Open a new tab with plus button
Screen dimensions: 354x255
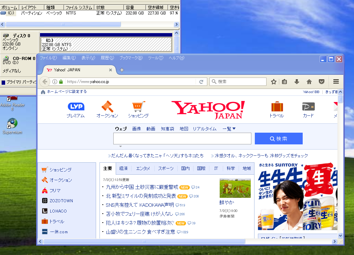(x=122, y=70)
